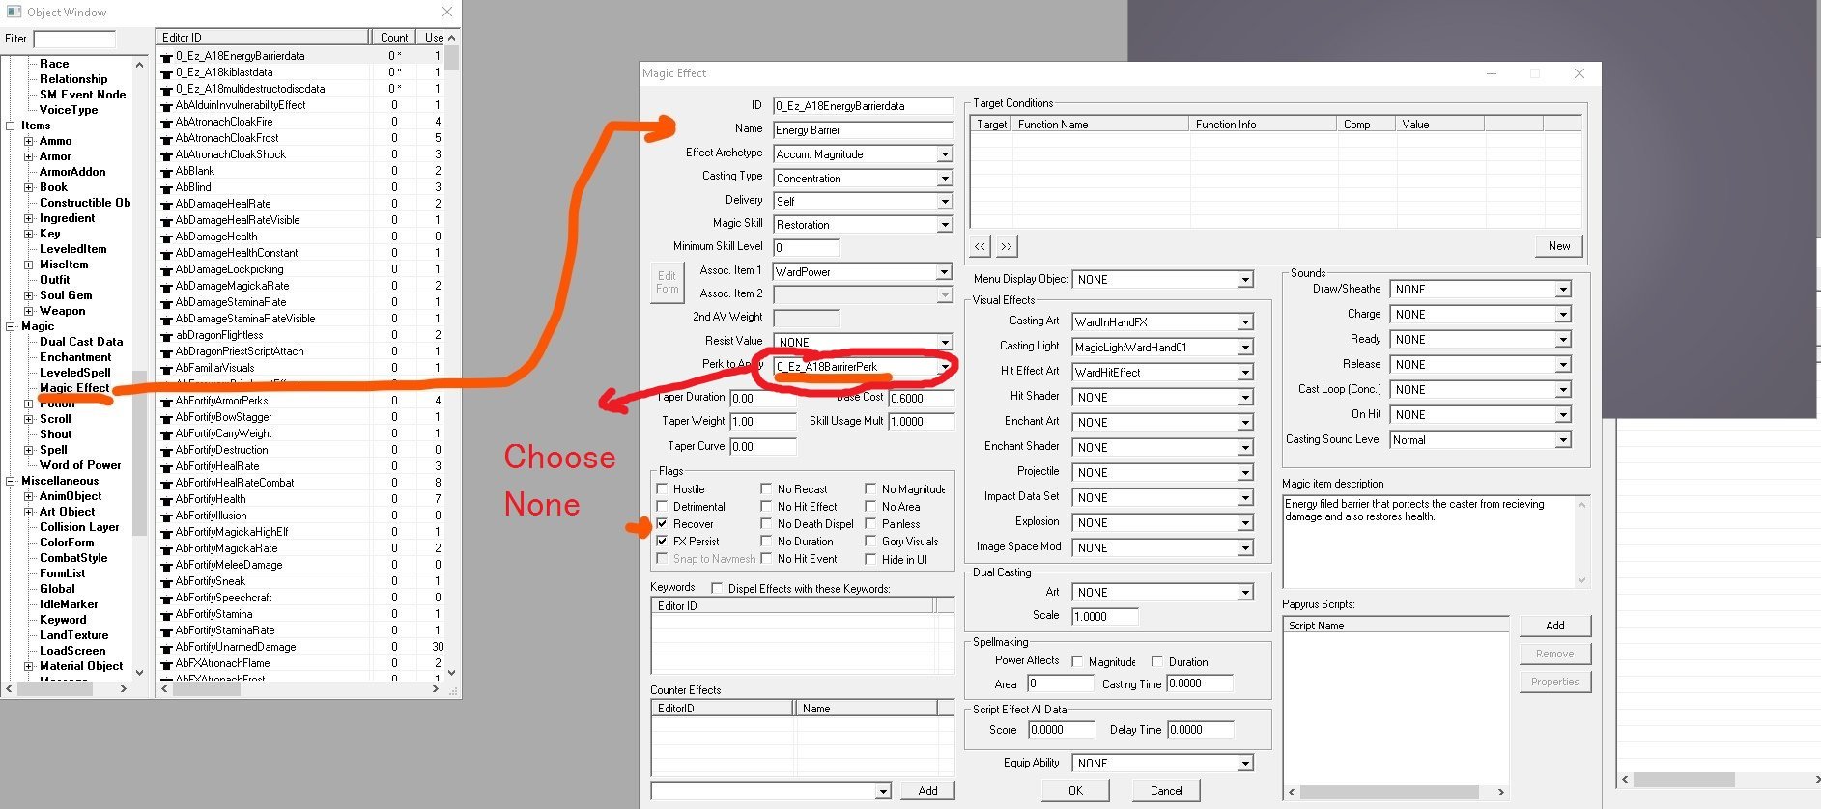1821x809 pixels.
Task: Click Cancel in Magic Effect dialog
Action: 1166,791
